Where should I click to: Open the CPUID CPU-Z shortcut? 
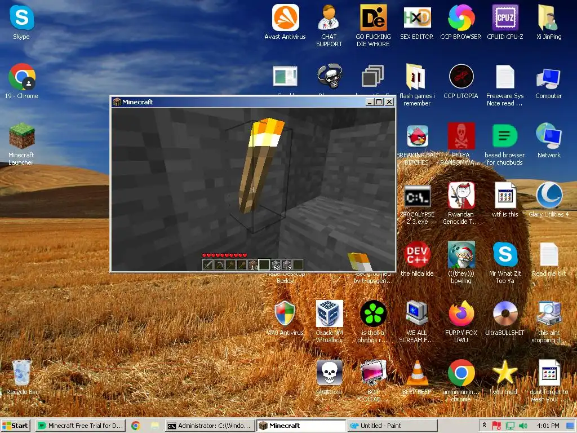[505, 17]
